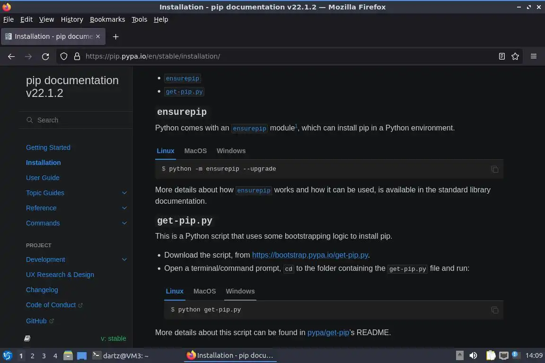Open GitHub external link in sidebar
The height and width of the screenshot is (363, 545).
[40, 321]
